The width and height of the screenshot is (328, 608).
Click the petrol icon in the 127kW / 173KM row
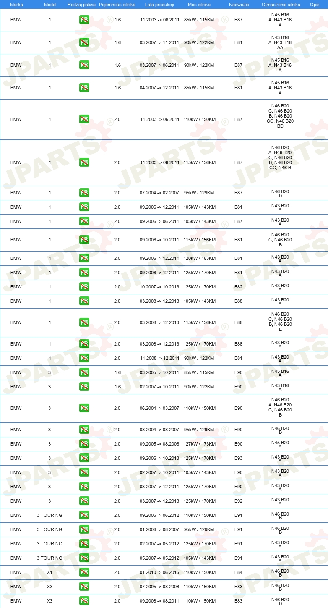(x=84, y=444)
